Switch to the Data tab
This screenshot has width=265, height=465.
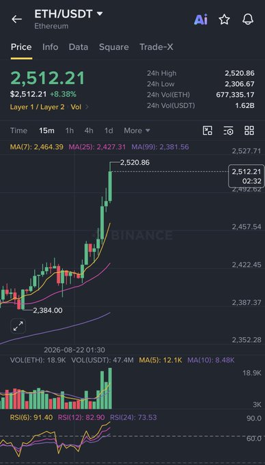click(x=79, y=47)
